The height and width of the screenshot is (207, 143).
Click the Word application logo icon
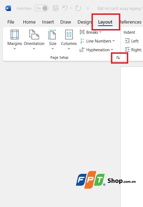click(8, 8)
